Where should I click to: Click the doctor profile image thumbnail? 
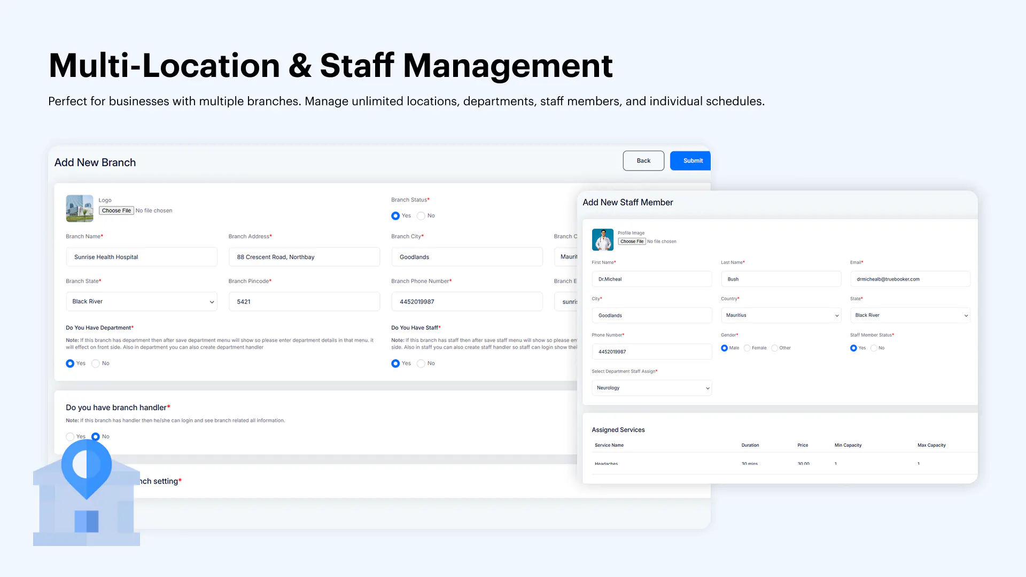tap(603, 240)
